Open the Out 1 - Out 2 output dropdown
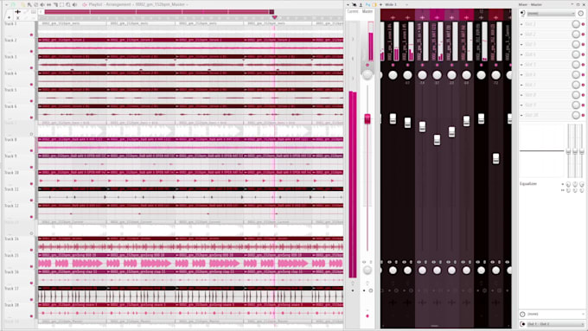This screenshot has height=331, width=588. pos(556,324)
